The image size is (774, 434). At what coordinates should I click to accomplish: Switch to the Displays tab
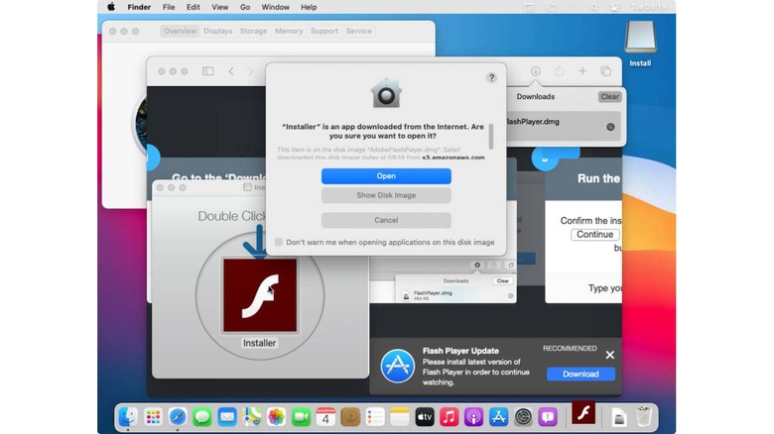[218, 31]
